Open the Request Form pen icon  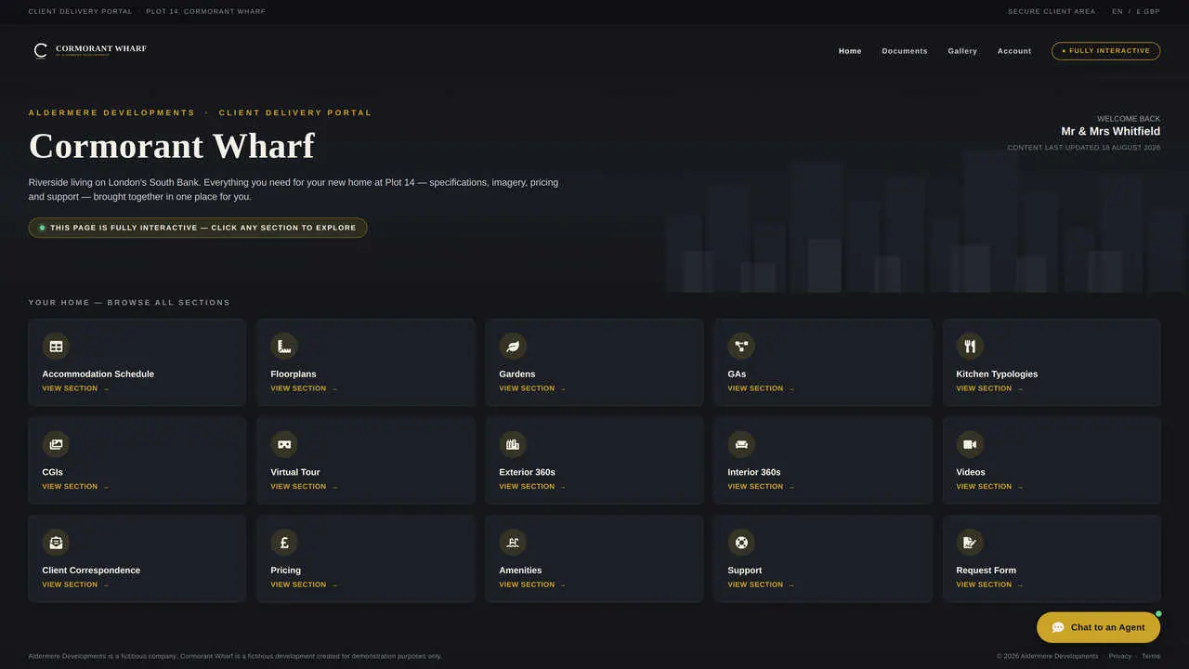[x=970, y=543]
